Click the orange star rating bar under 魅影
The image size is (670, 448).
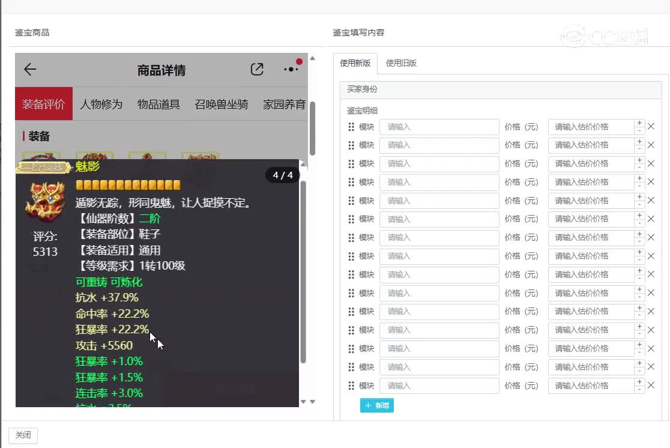pos(128,185)
